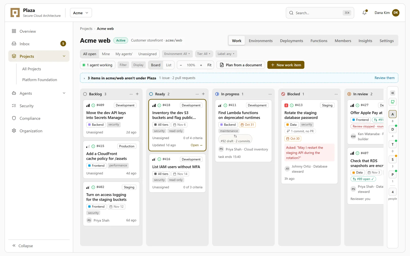Collapse the right side people panel
Image resolution: width=410 pixels, height=256 pixels.
coord(393,93)
